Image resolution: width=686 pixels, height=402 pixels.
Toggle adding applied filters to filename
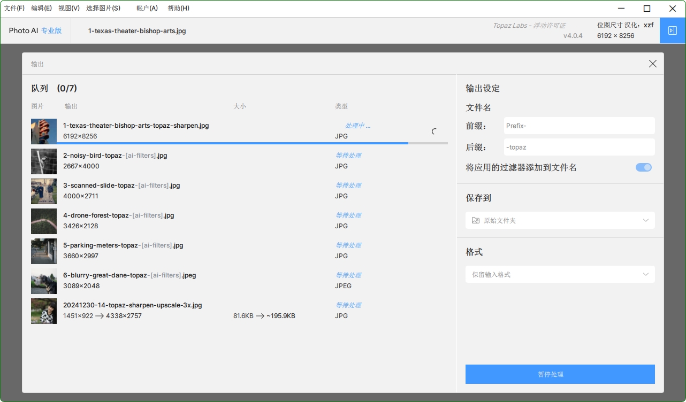click(x=643, y=167)
